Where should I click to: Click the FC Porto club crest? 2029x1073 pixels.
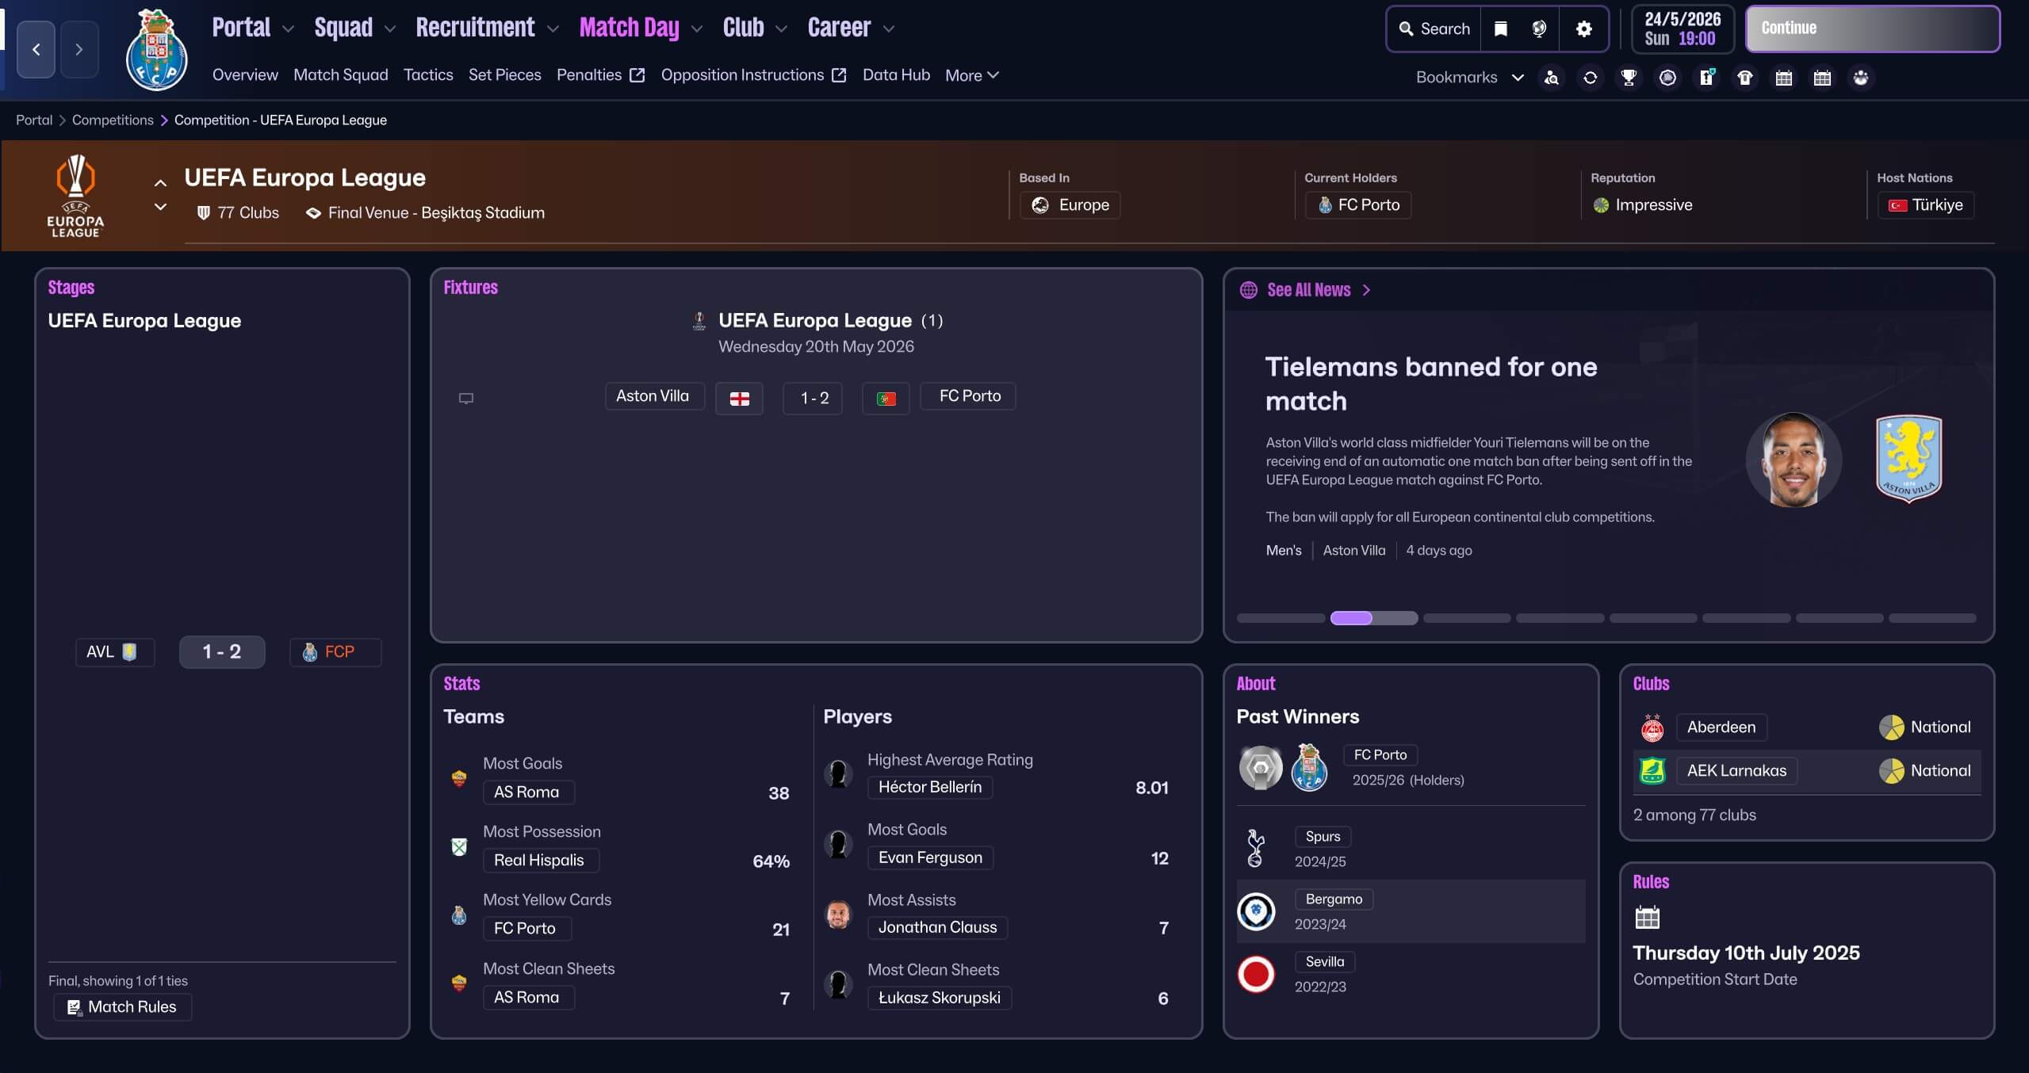pos(157,49)
